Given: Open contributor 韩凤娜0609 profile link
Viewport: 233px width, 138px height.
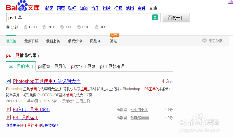Looking at the screenshot, I should (140, 118).
